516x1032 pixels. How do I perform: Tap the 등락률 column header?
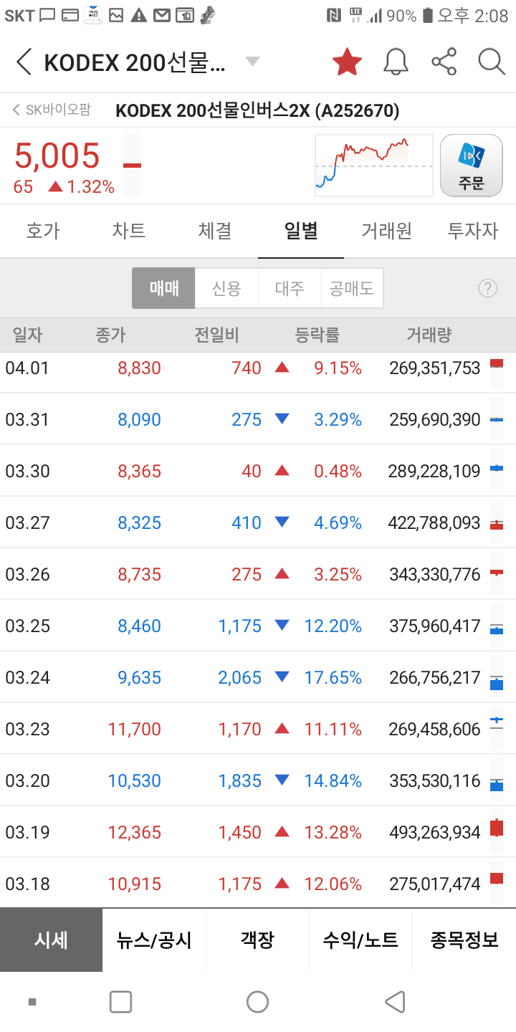(x=317, y=335)
